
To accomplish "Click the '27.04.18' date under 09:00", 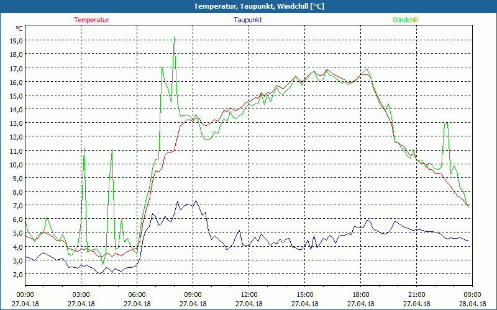I will [x=193, y=304].
